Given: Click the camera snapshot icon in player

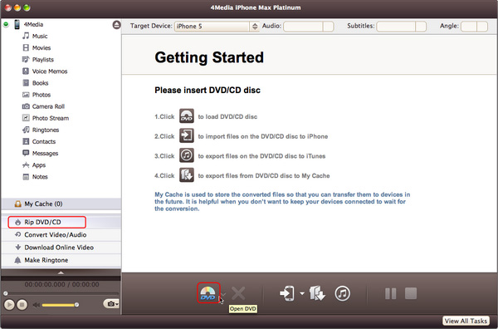Looking at the screenshot, I should (x=111, y=304).
